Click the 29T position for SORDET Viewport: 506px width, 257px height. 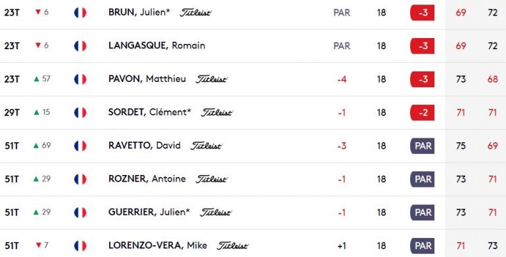click(12, 112)
